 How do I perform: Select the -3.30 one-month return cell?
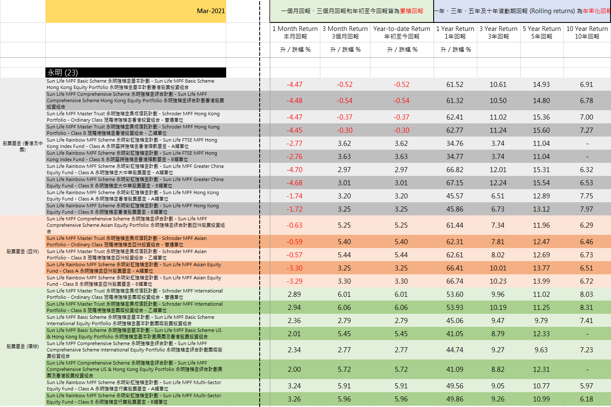294,268
